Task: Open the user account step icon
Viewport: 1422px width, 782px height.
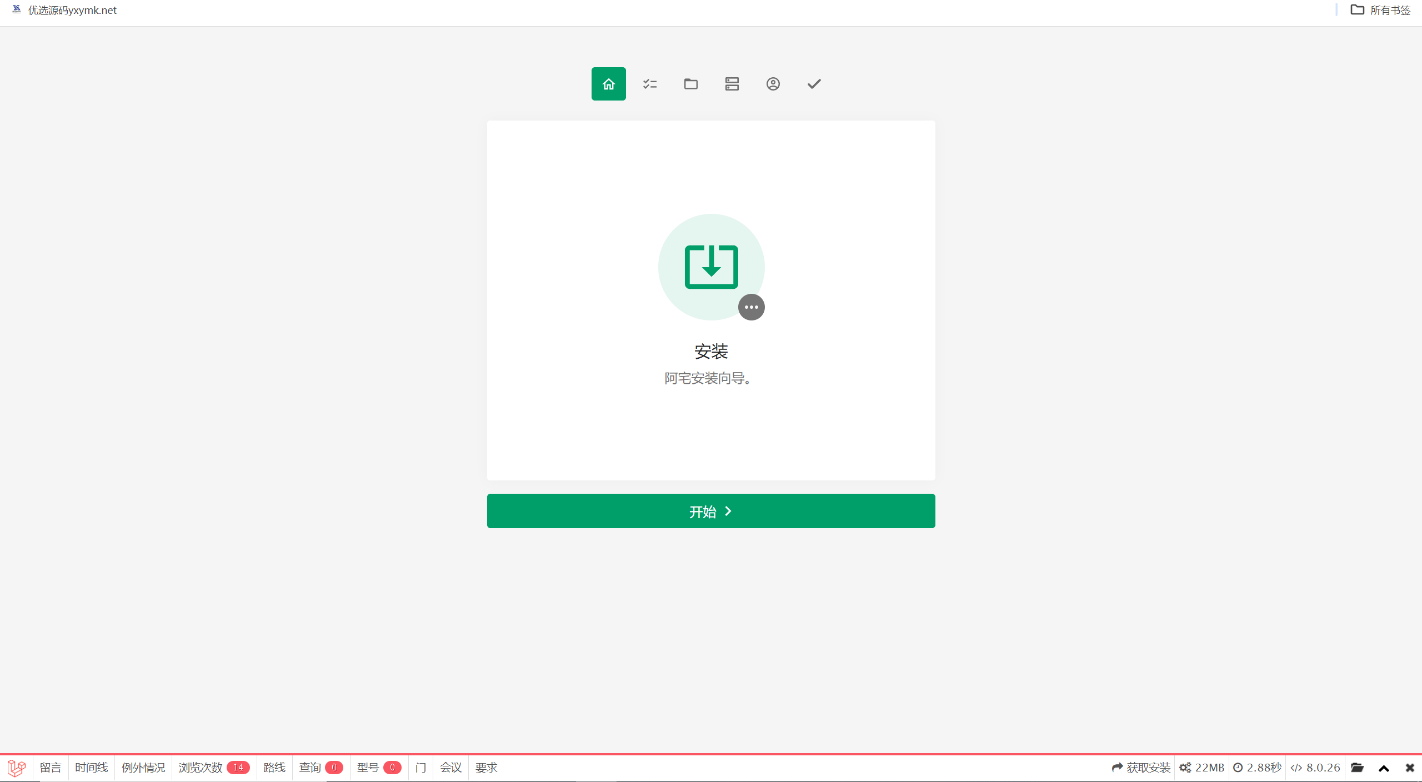Action: pos(773,84)
